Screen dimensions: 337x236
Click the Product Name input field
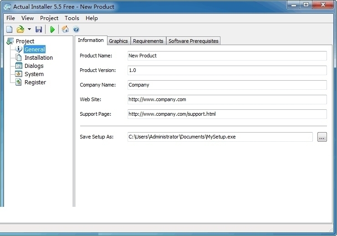tap(227, 56)
